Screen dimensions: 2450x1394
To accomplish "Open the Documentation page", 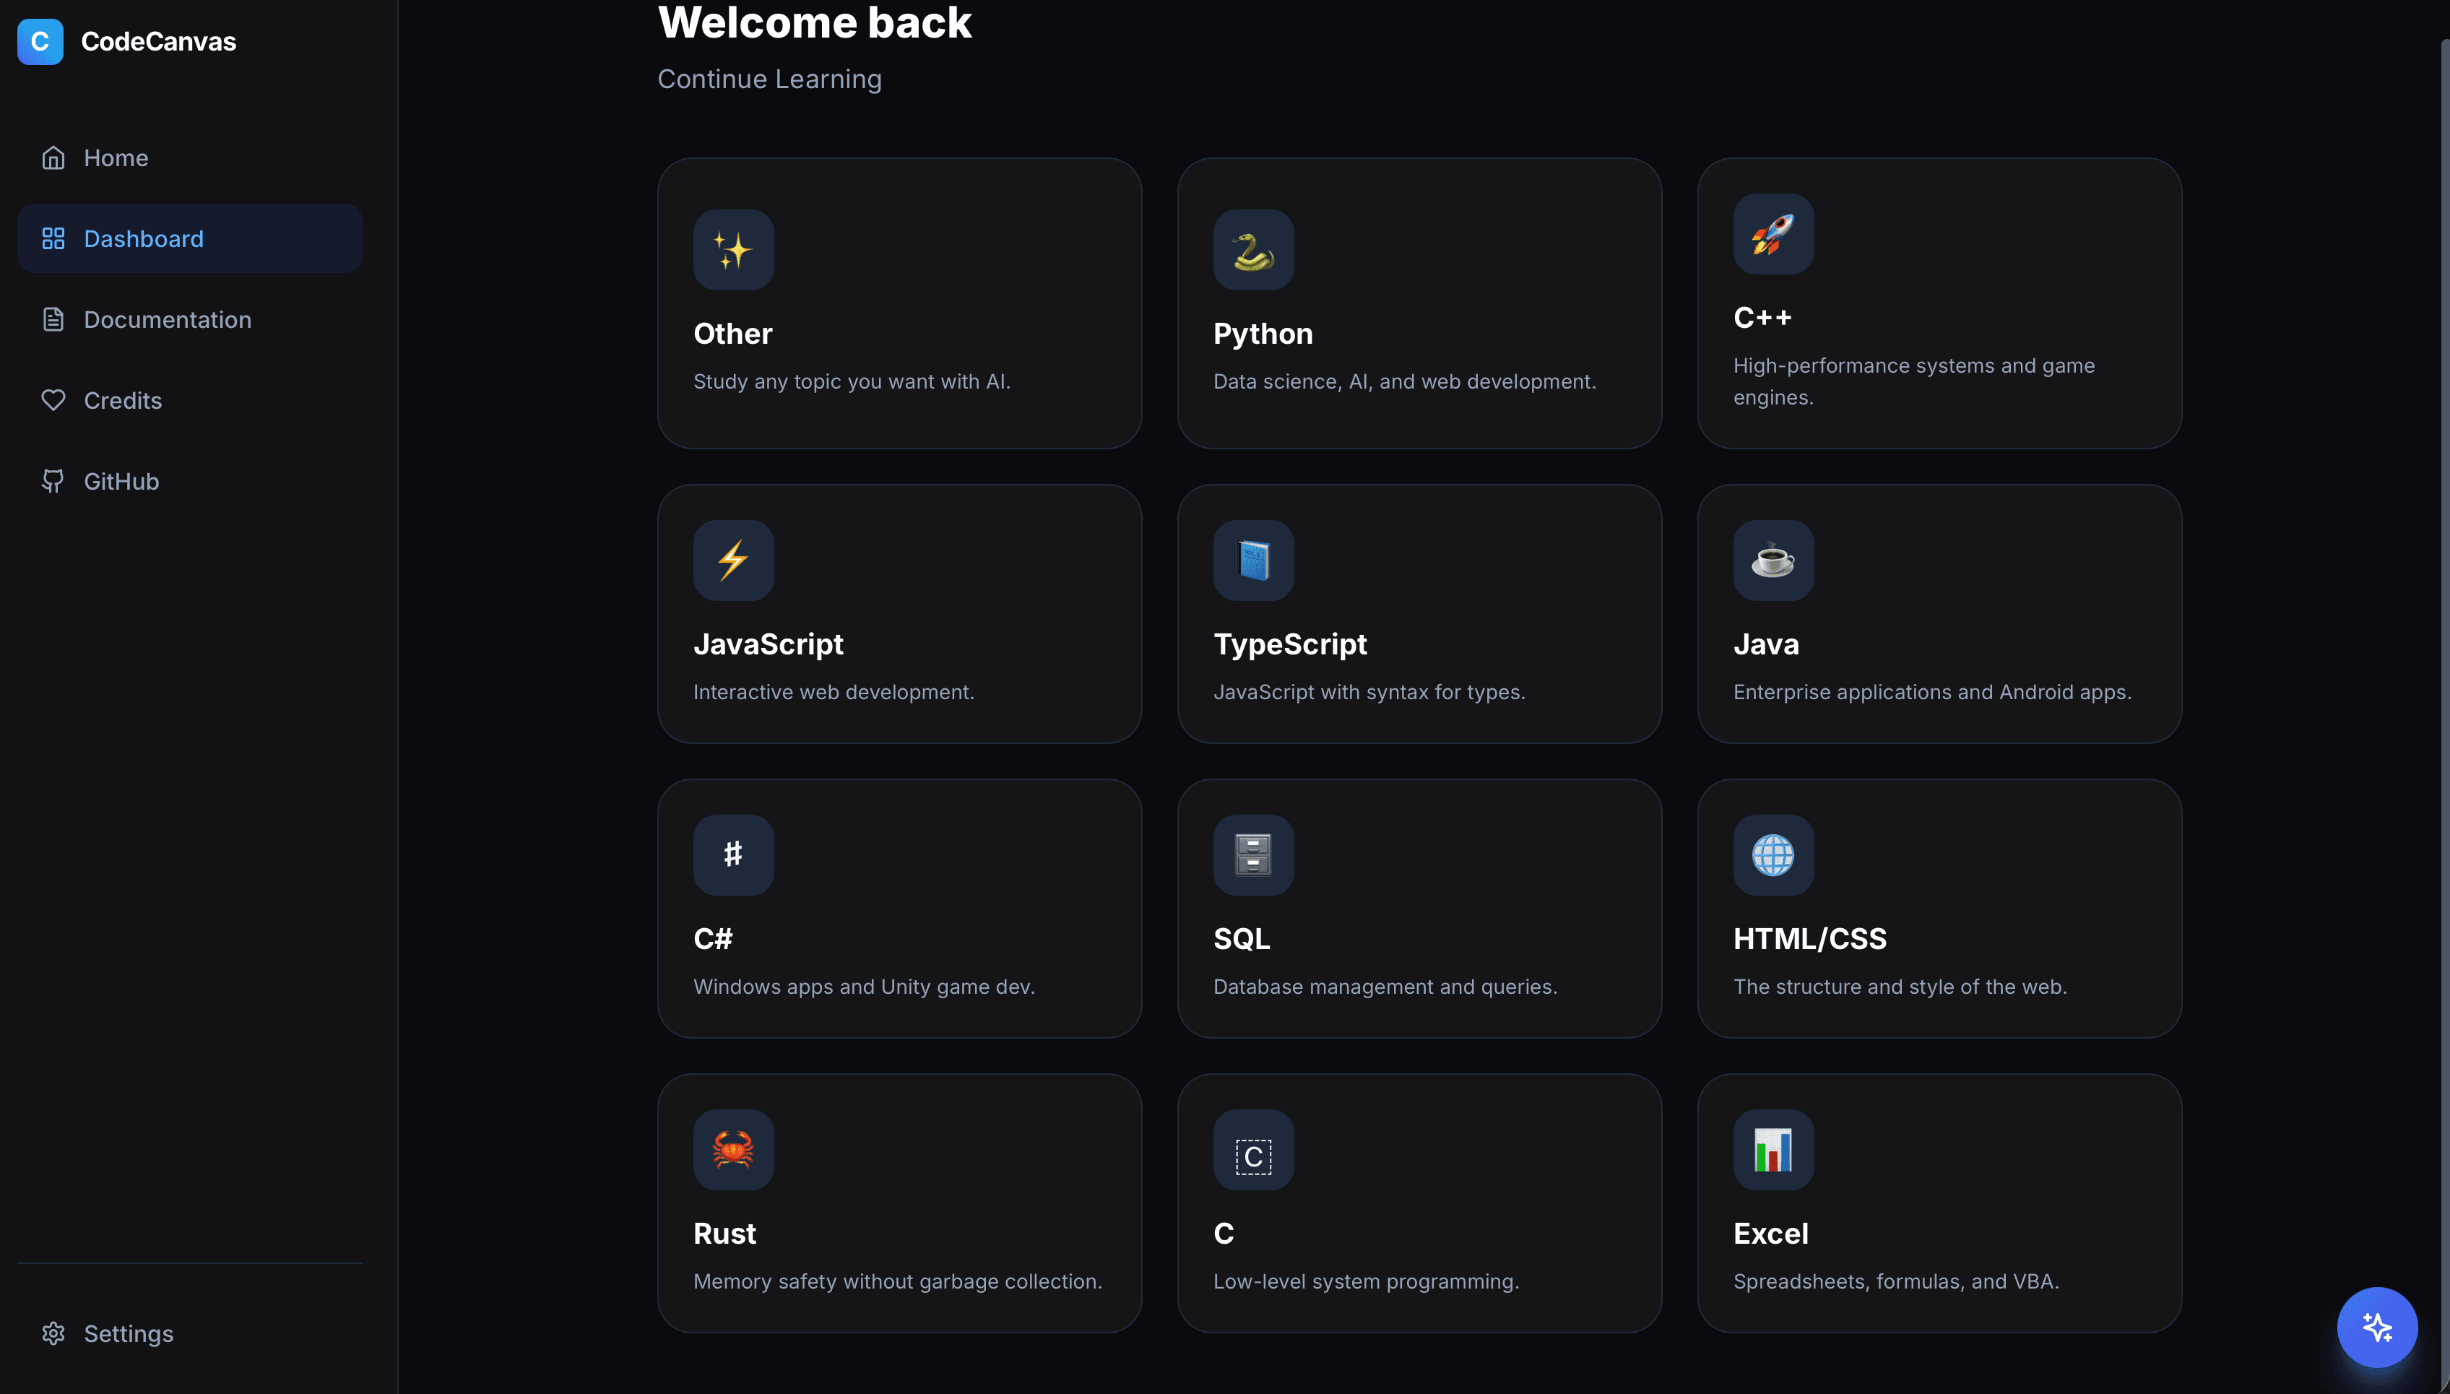I will click(x=168, y=319).
